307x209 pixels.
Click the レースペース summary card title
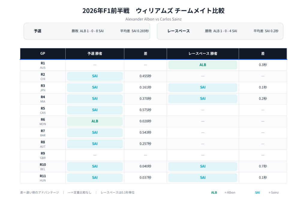click(179, 31)
